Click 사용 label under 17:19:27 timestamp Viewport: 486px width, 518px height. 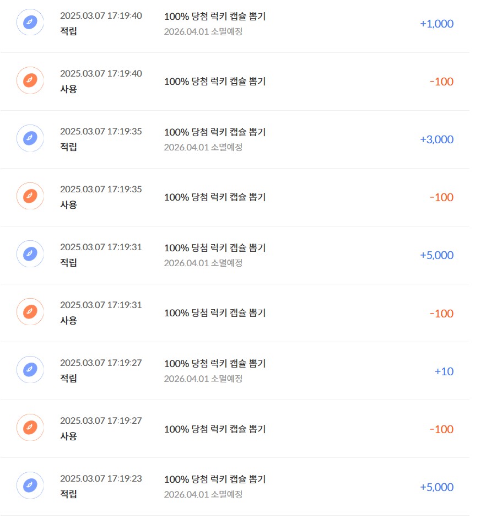tap(68, 436)
